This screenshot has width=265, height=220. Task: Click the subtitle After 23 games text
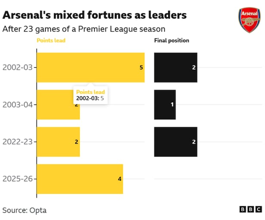(84, 29)
